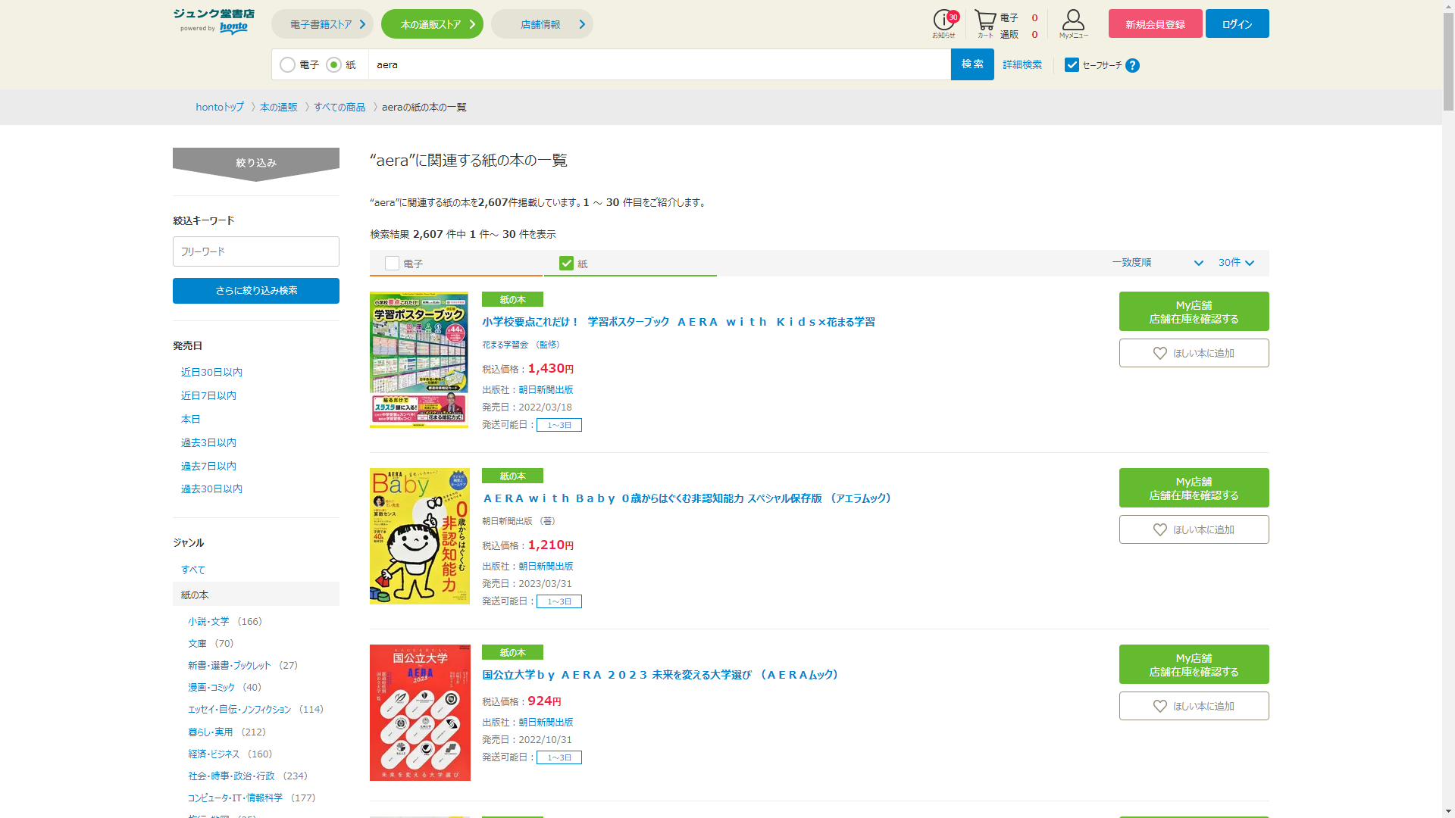Click heart icon on AERA with Baby
This screenshot has width=1455, height=818.
(x=1159, y=530)
